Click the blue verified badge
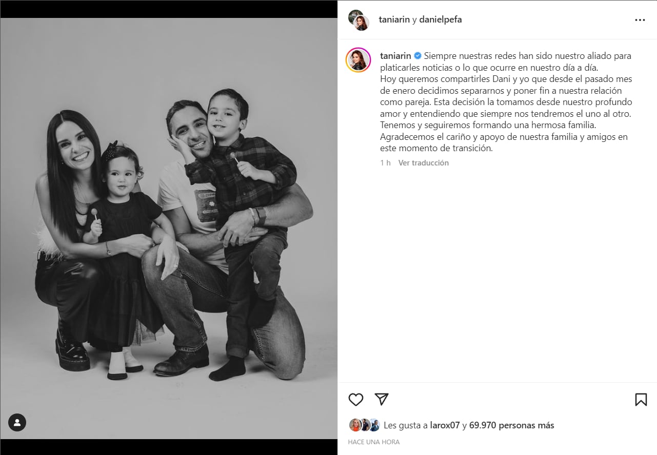Image resolution: width=657 pixels, height=455 pixels. [x=417, y=55]
